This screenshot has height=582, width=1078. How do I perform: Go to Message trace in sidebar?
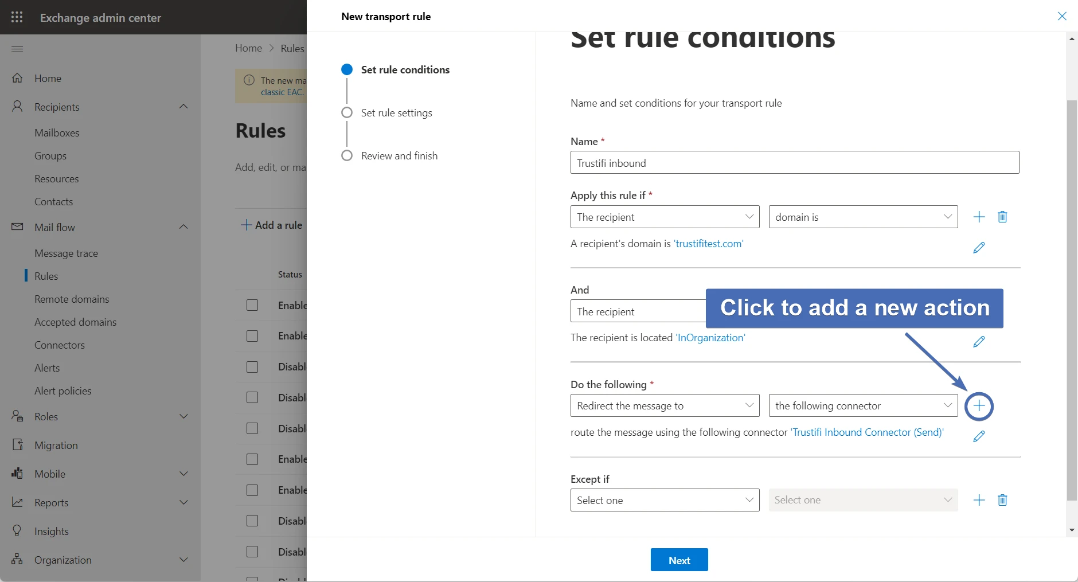coord(66,253)
